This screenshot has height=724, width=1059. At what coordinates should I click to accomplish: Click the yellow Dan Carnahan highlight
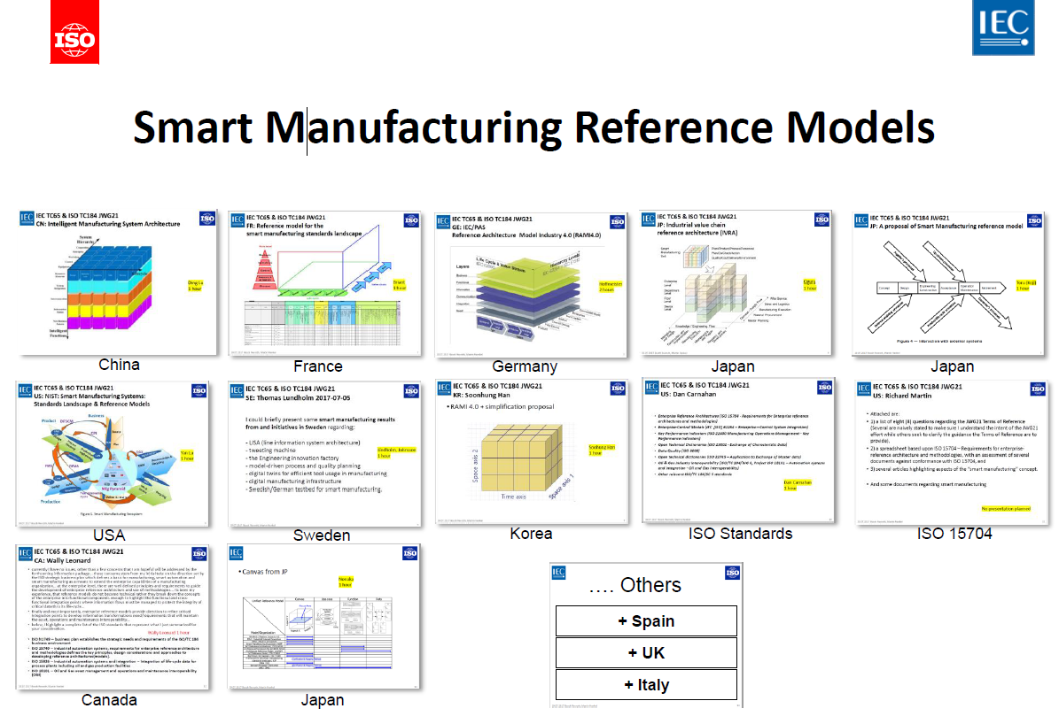[x=798, y=485]
